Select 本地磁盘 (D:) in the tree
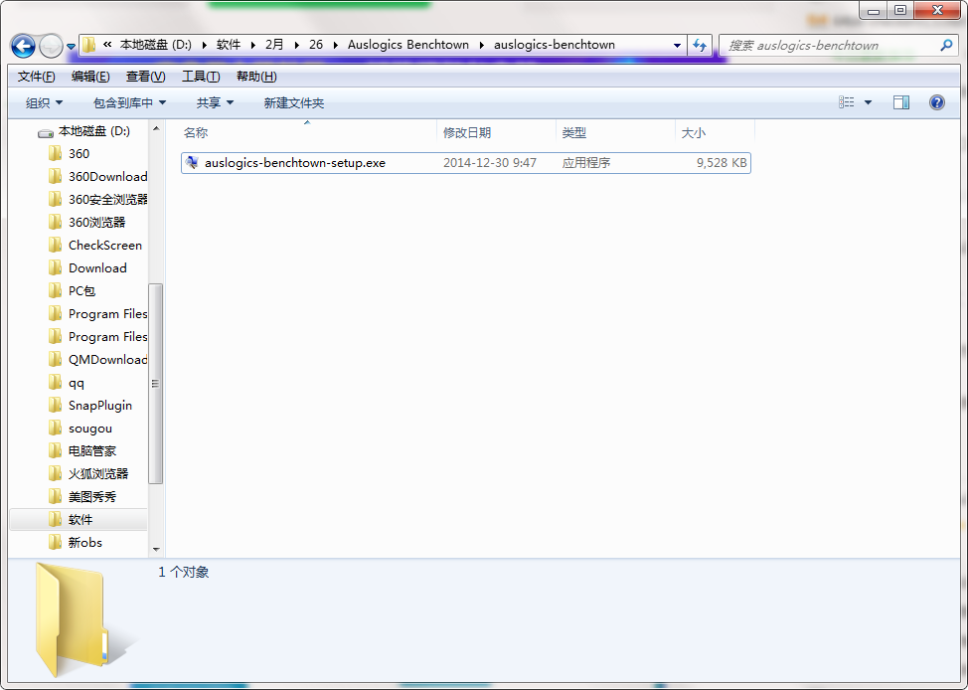 coord(93,131)
